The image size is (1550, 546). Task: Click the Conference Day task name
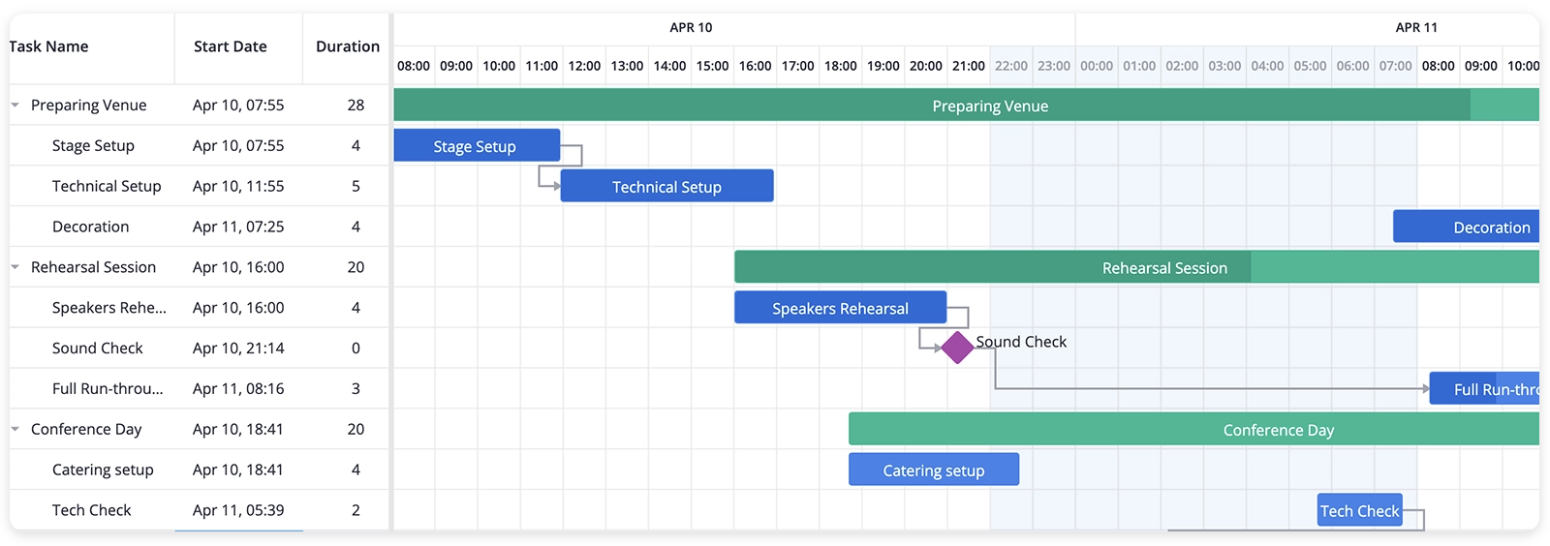coord(86,429)
